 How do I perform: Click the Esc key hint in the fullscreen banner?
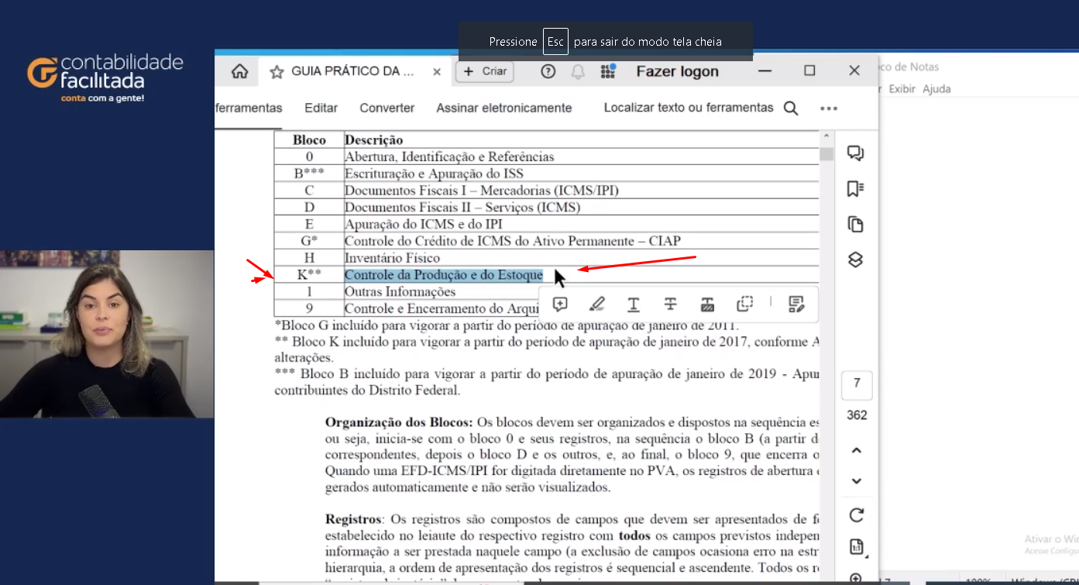coord(555,42)
